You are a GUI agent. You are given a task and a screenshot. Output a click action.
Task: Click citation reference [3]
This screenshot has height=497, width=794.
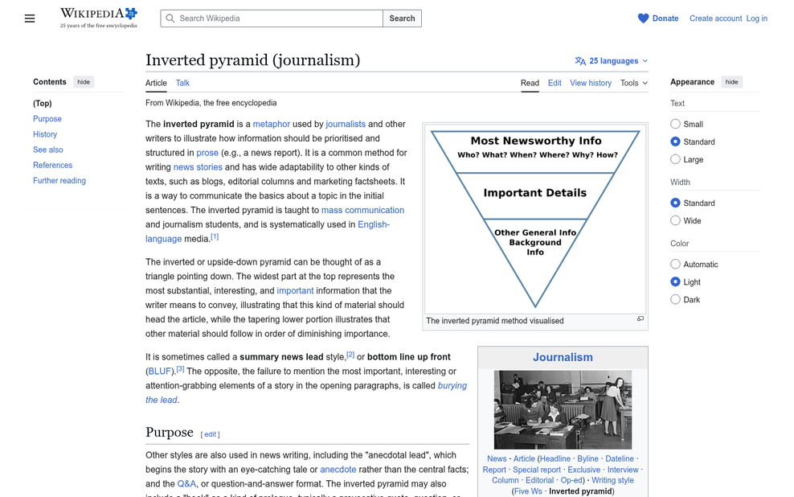click(x=180, y=369)
